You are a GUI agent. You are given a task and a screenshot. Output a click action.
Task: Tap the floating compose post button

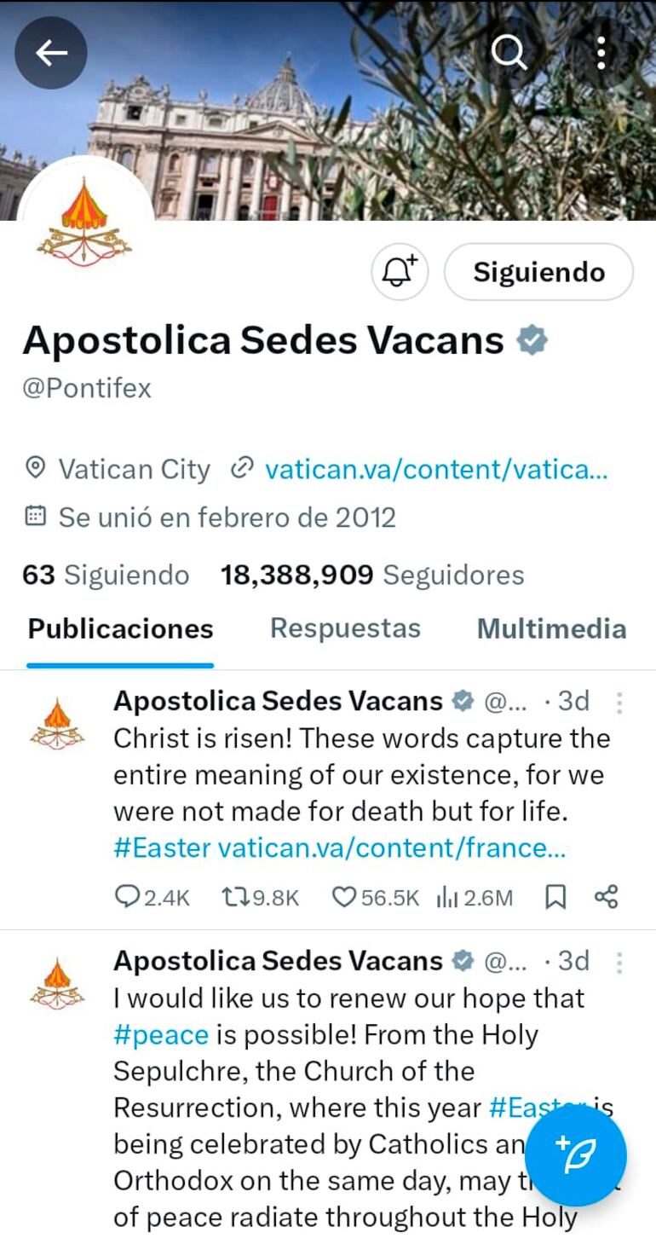575,1155
